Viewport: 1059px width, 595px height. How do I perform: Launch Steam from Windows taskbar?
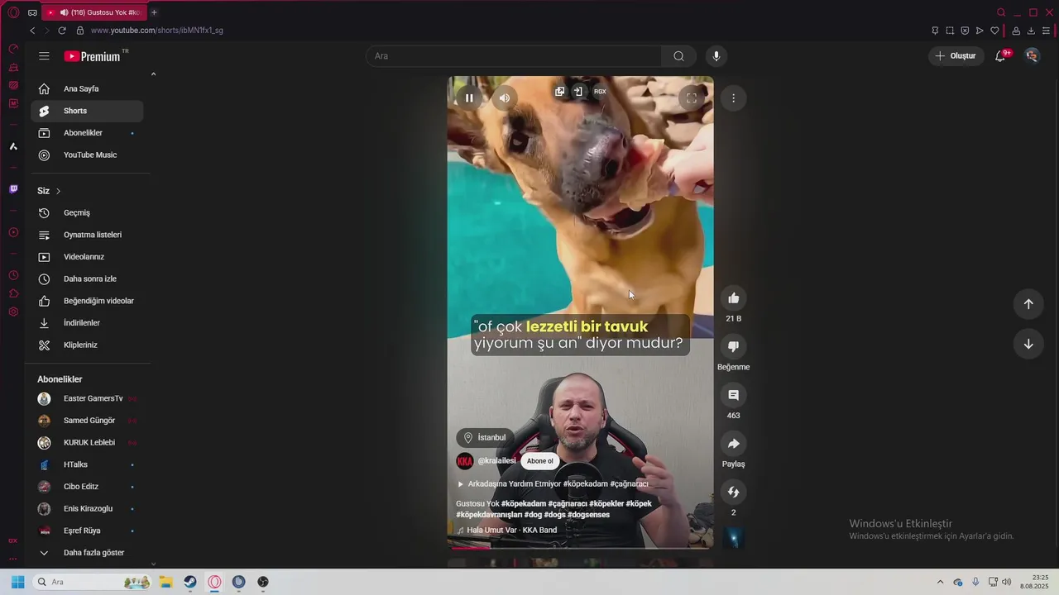[x=190, y=582]
